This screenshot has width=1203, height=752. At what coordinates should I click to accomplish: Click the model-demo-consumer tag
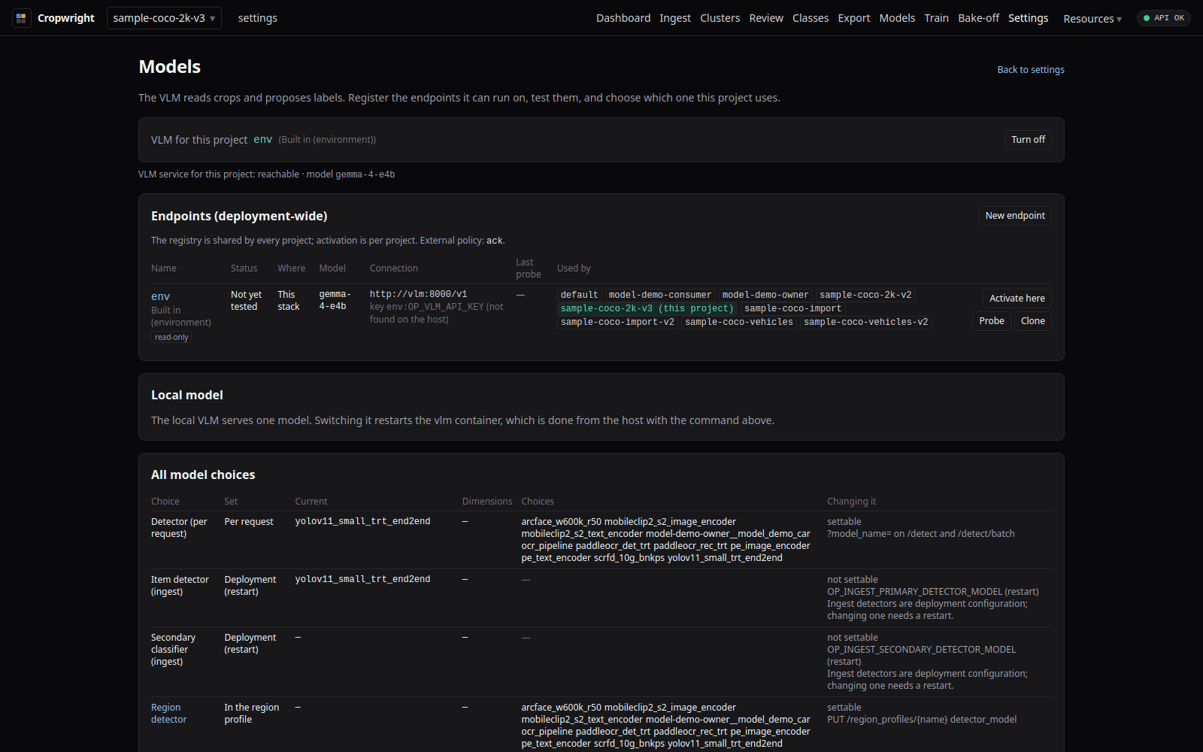[659, 295]
